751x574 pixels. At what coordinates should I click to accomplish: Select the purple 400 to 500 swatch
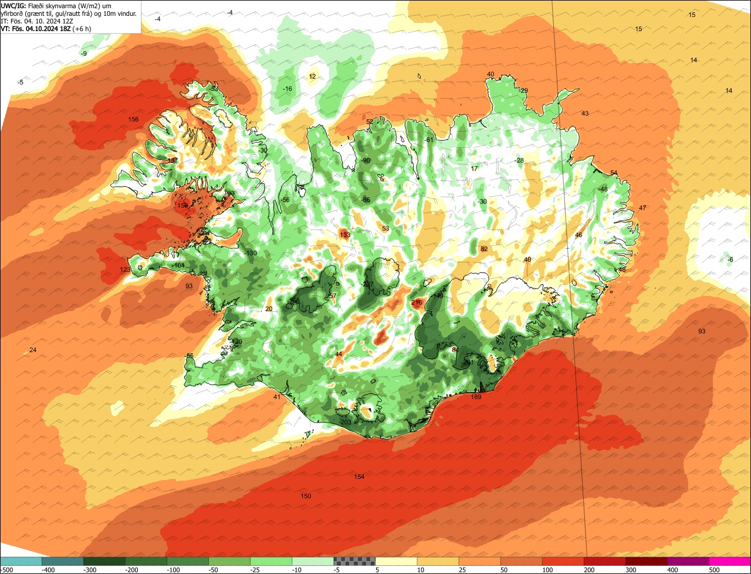point(688,561)
